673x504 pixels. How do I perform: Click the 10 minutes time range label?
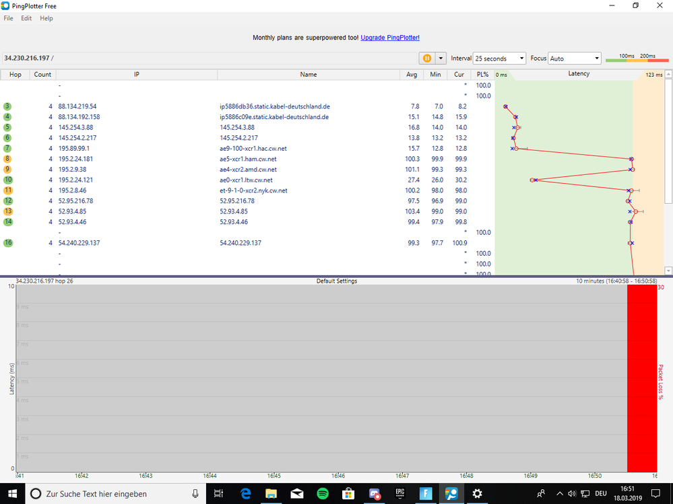tap(616, 281)
